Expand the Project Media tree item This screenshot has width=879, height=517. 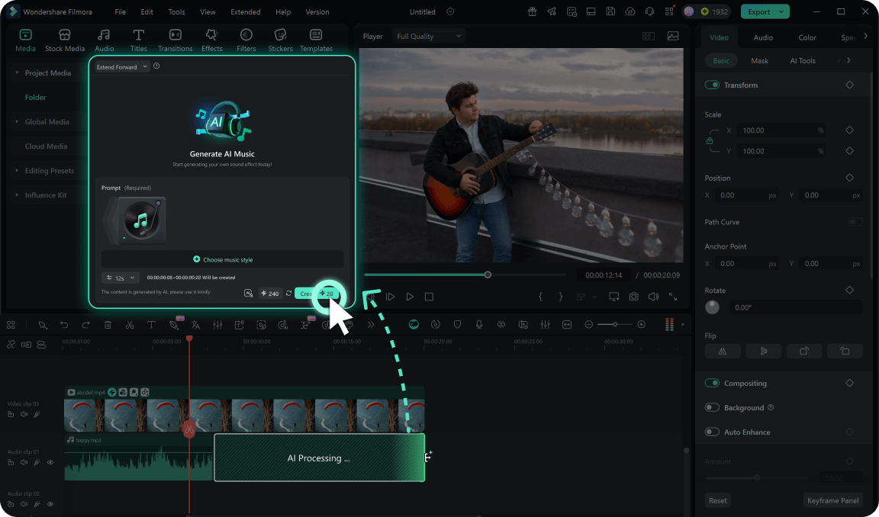pos(17,72)
